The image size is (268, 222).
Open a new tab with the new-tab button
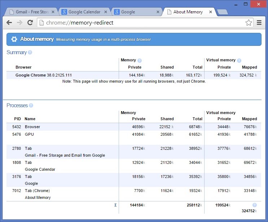[223, 12]
